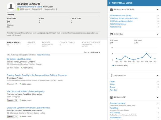Viewport: 161px width, 120px height.
Task: Open the ORCID record icon
Action: [x=18, y=9]
